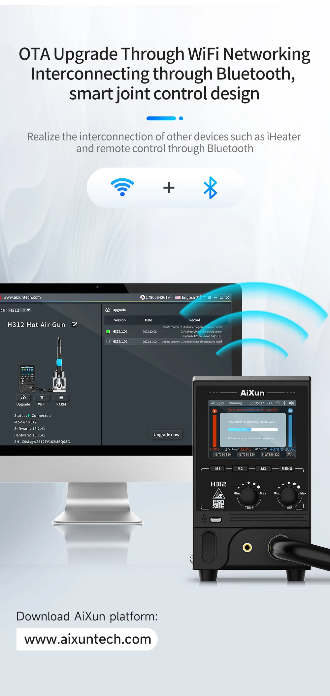Tap the small fan icon beside Set WS
330x696 pixels.
(257, 449)
